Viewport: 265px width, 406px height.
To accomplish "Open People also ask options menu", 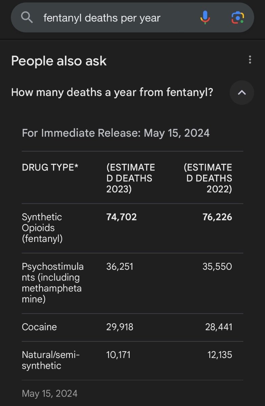I will [x=250, y=60].
